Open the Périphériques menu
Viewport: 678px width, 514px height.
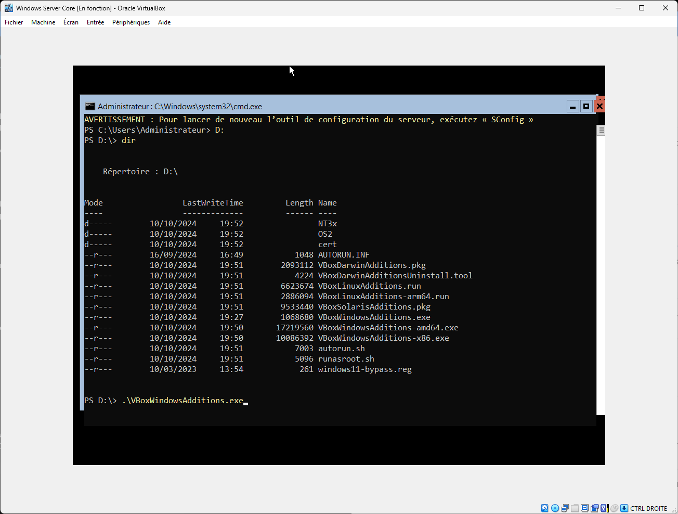[x=131, y=22]
